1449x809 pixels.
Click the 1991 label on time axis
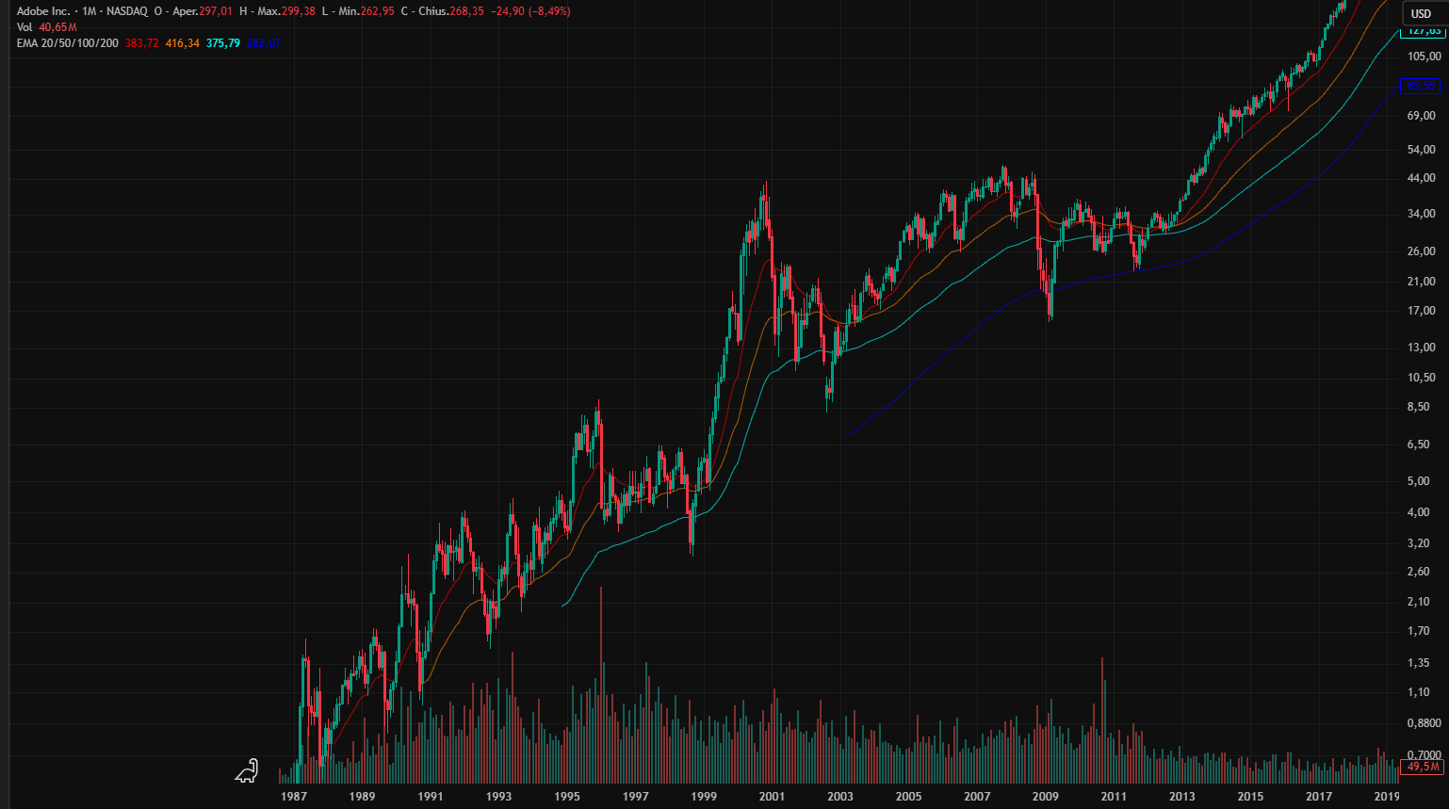(x=431, y=796)
